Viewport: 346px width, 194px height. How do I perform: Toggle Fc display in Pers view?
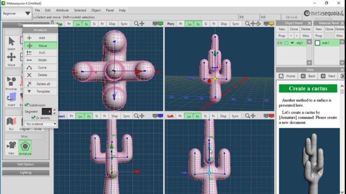[x=198, y=24]
